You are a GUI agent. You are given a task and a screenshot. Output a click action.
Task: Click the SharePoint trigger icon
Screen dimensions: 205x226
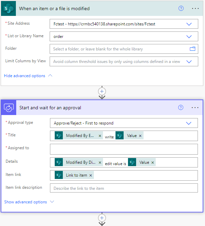click(8, 8)
